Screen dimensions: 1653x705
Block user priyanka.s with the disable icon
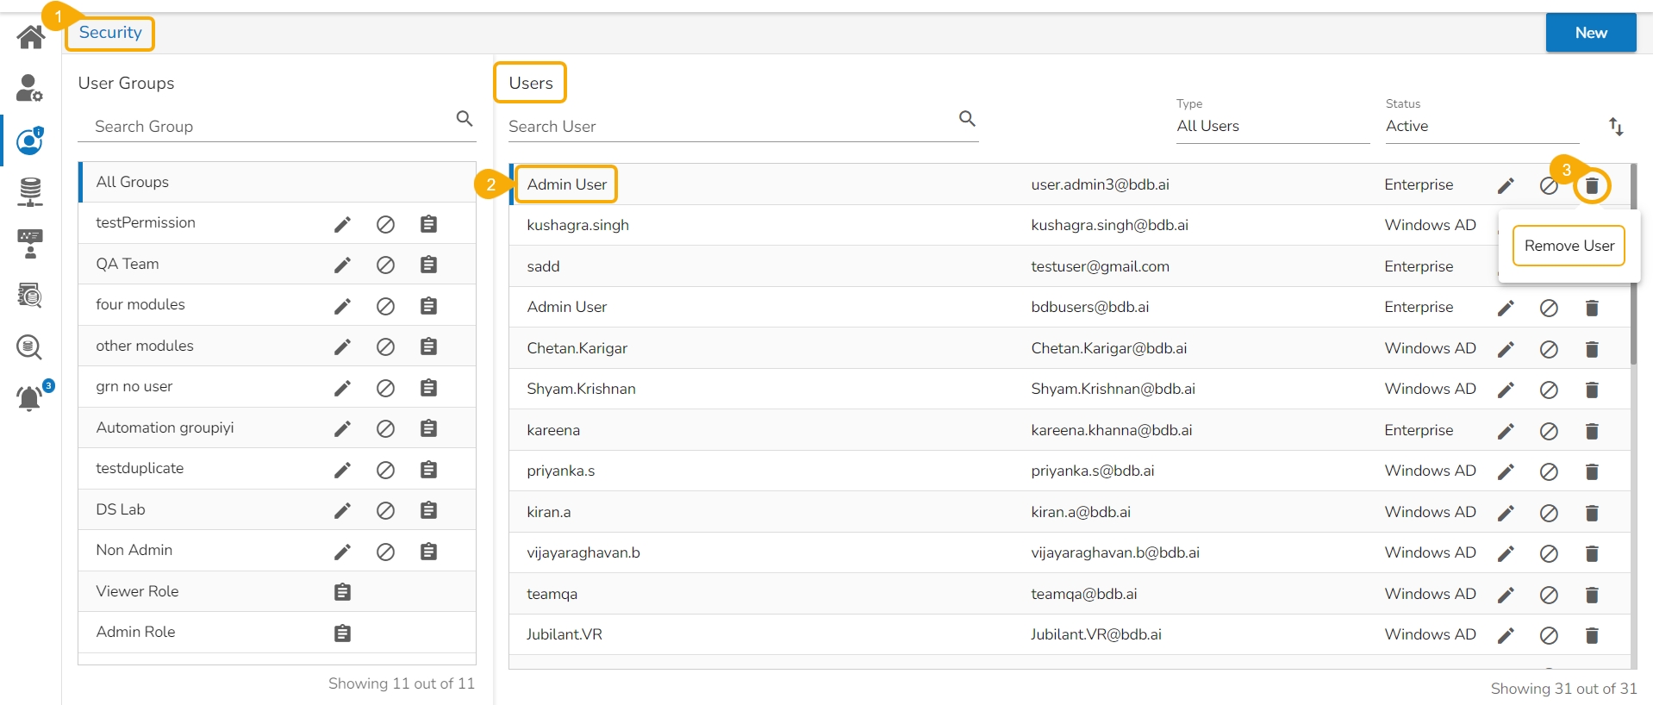1549,471
